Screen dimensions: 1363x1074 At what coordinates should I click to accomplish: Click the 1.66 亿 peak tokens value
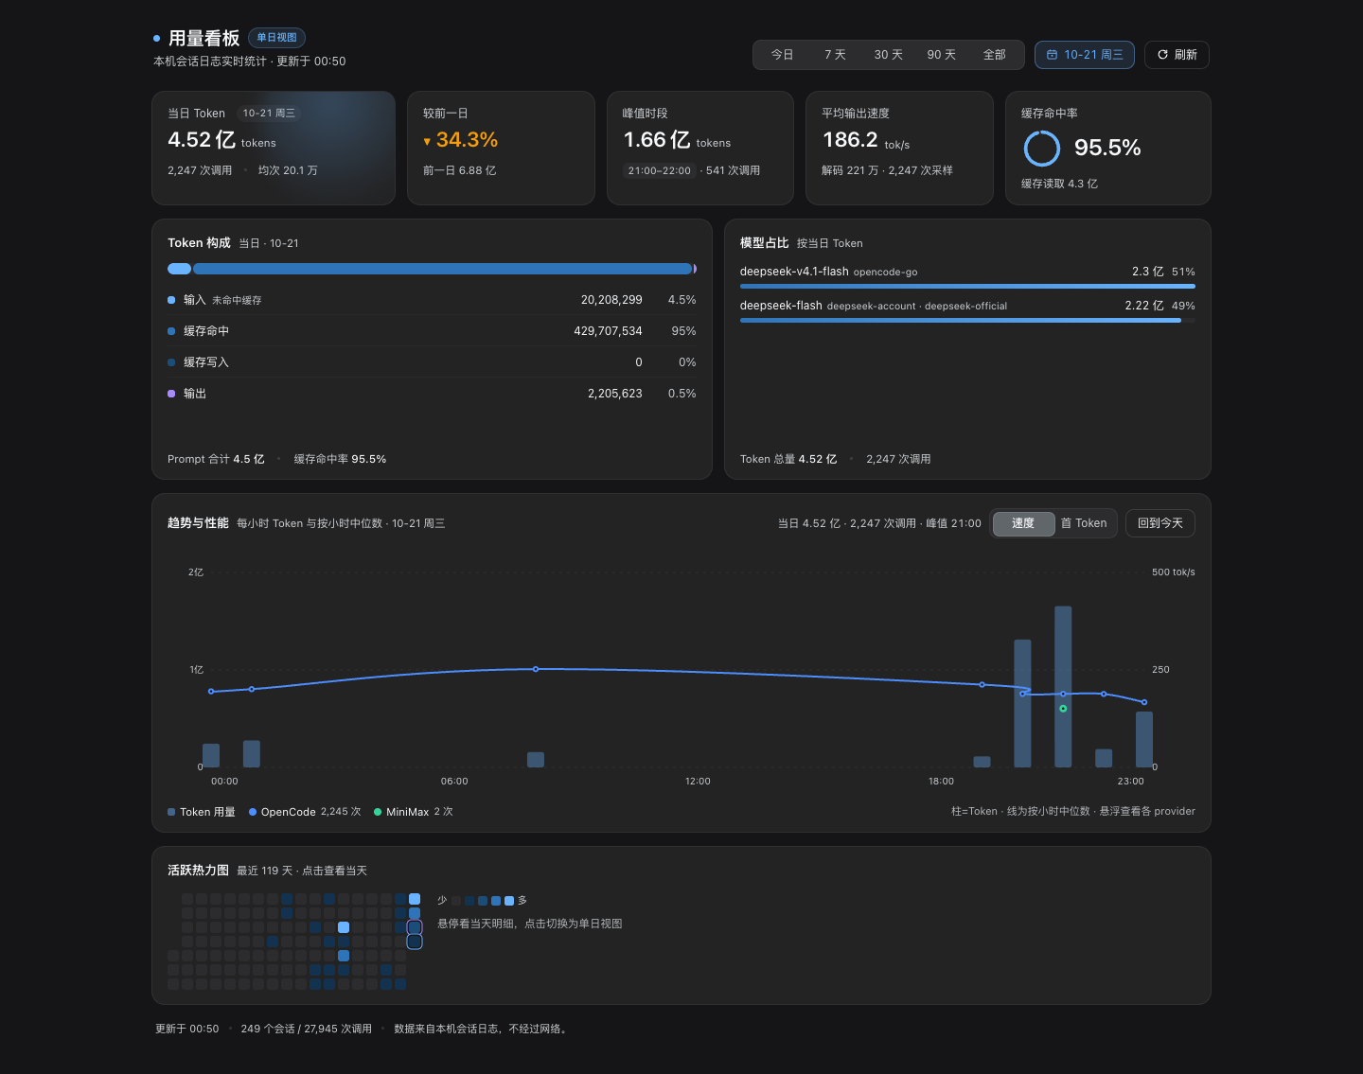pyautogui.click(x=677, y=140)
